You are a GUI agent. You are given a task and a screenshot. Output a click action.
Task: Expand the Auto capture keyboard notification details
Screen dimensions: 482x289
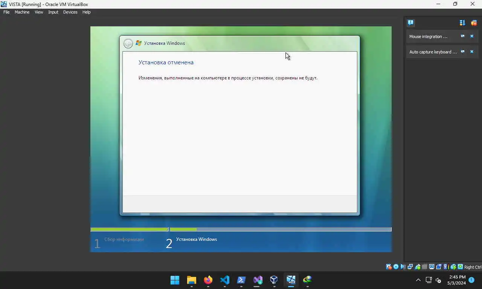[463, 52]
